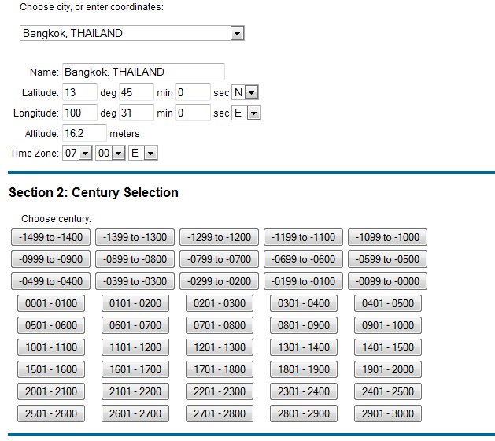
Task: Open the time zone minutes dropdown
Action: coord(109,154)
